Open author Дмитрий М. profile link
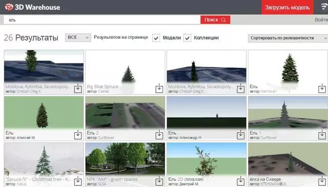This screenshot has width=328, height=187. 189,184
